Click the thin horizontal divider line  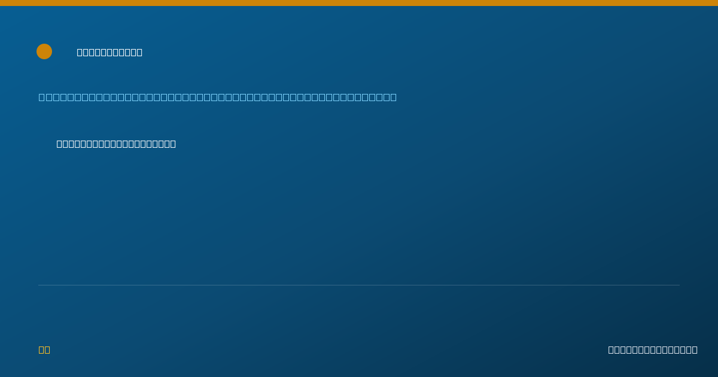359,285
